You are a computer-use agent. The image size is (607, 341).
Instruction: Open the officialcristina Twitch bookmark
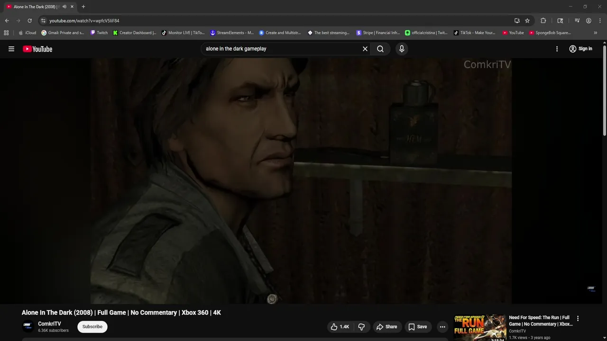click(x=426, y=33)
